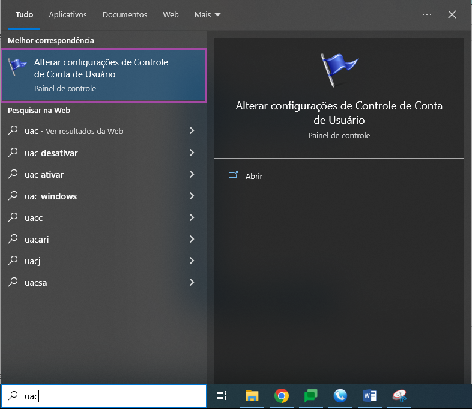Choose the 'uacsa' suggestion
This screenshot has height=409, width=472.
click(x=104, y=283)
